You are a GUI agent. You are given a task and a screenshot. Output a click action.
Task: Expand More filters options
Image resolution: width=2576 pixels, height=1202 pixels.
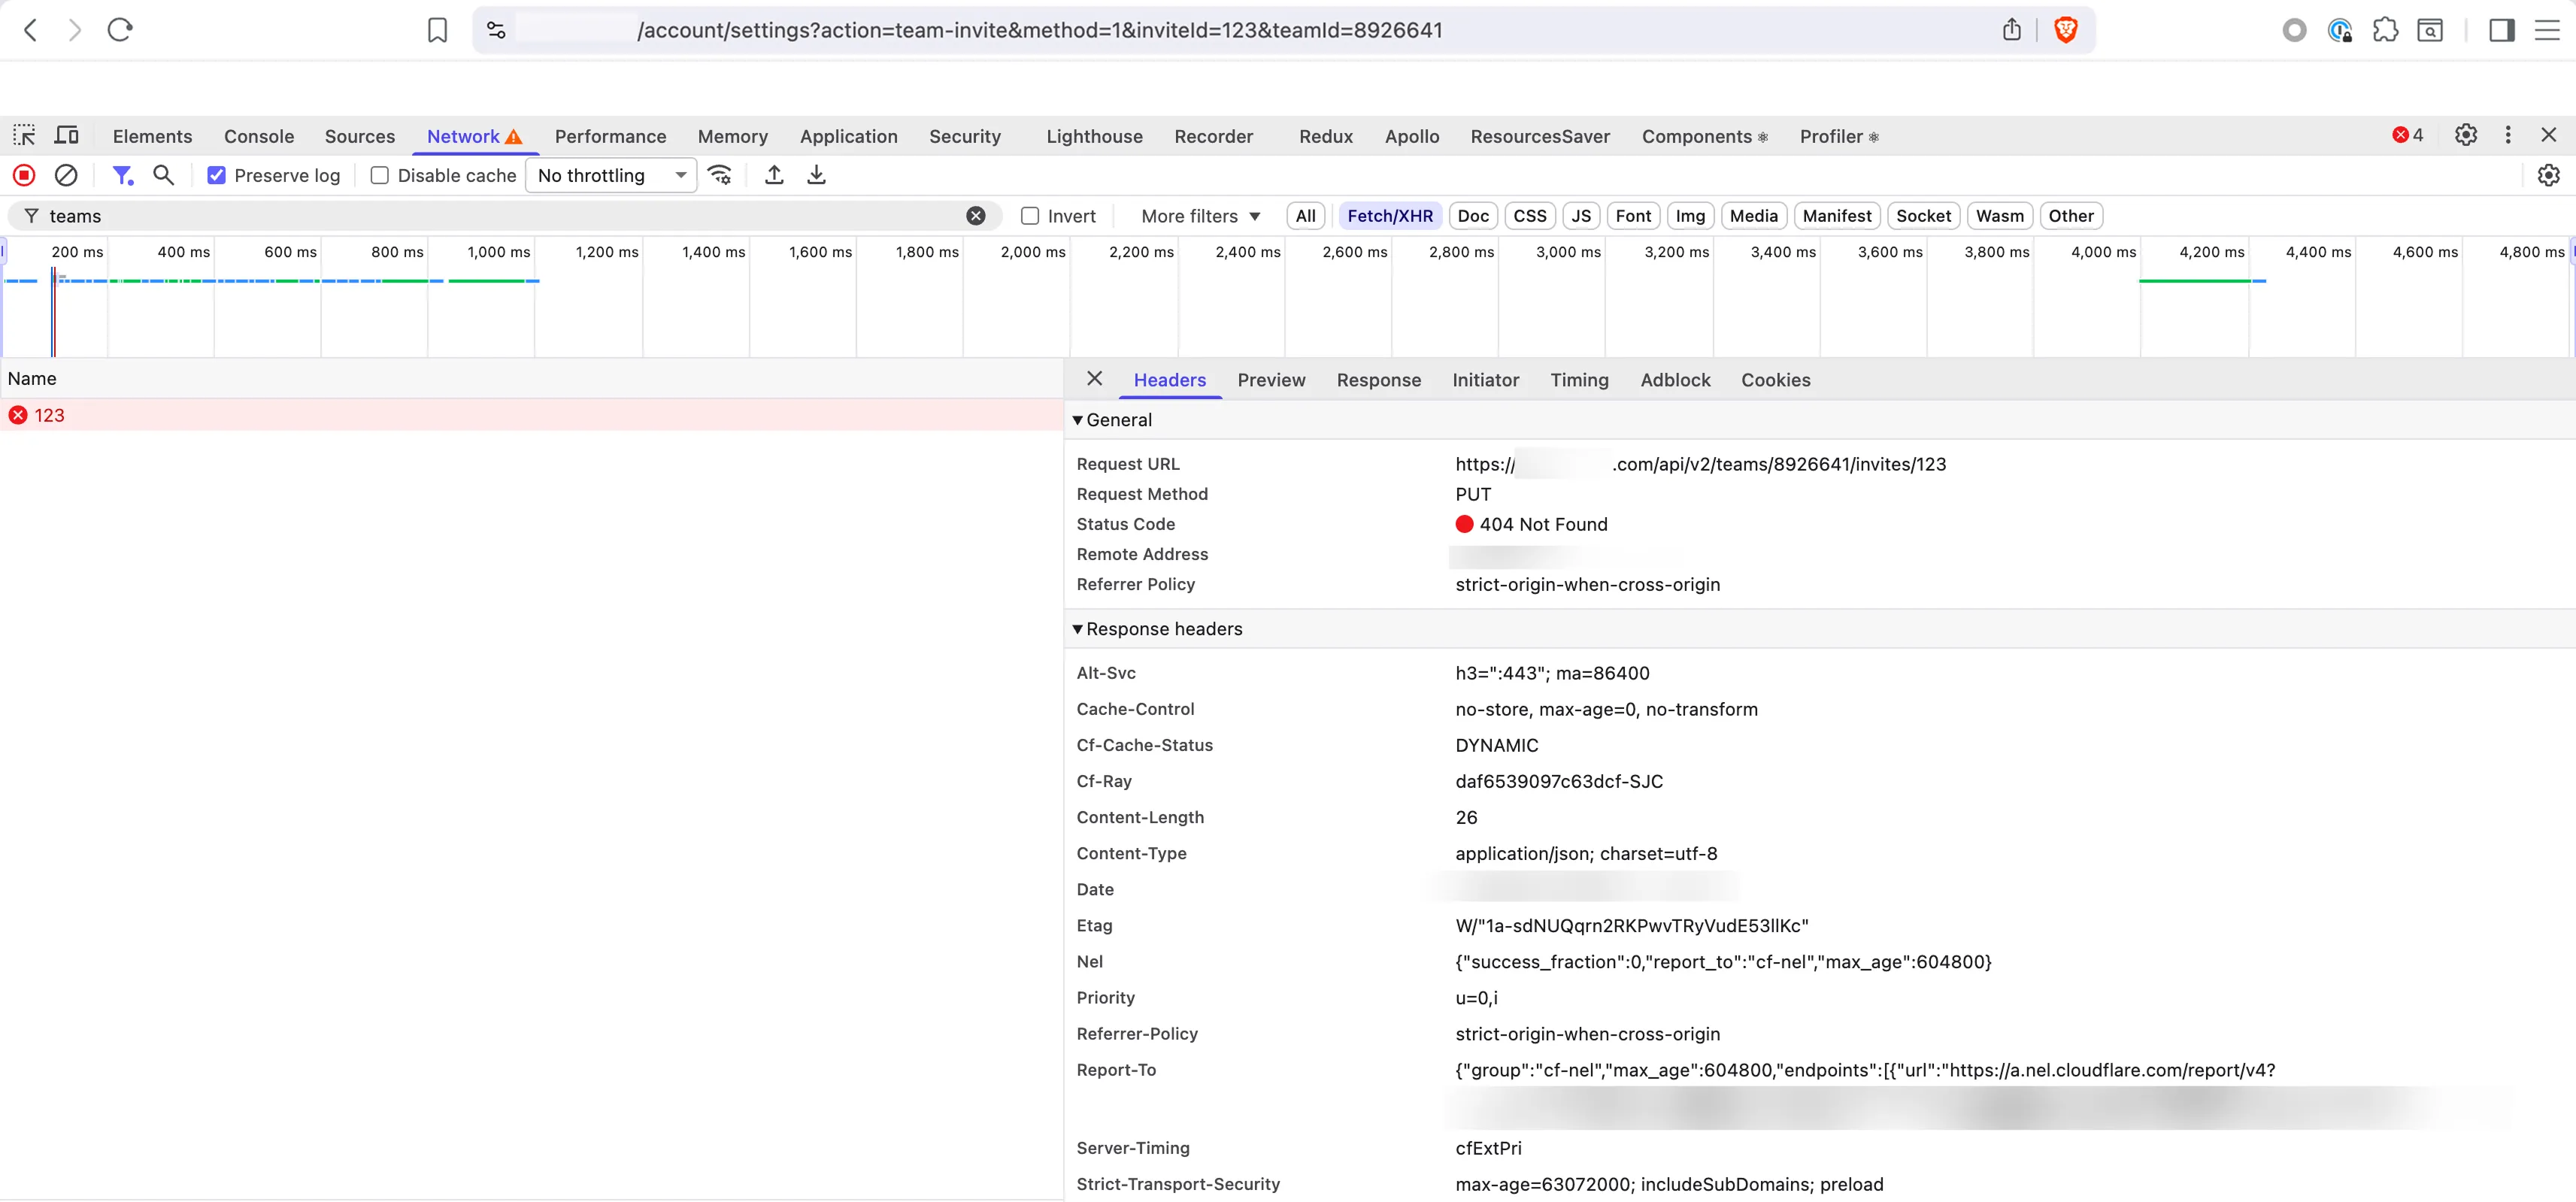pyautogui.click(x=1198, y=216)
